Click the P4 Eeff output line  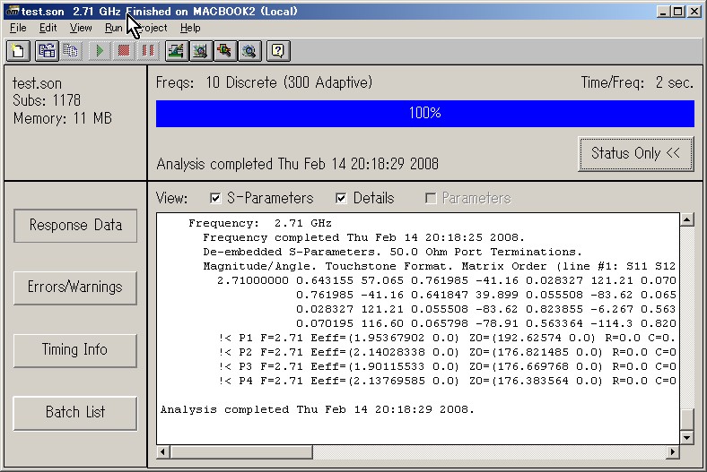tap(448, 382)
